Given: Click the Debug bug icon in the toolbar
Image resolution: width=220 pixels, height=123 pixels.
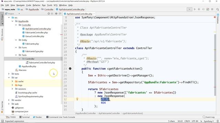Looking at the screenshot, I should (199, 9).
